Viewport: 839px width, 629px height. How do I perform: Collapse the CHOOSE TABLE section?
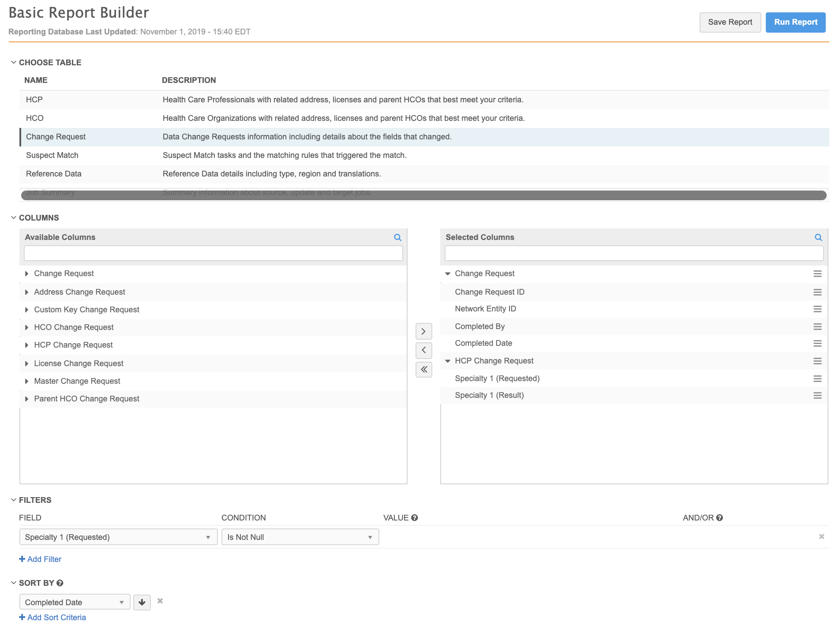[14, 63]
